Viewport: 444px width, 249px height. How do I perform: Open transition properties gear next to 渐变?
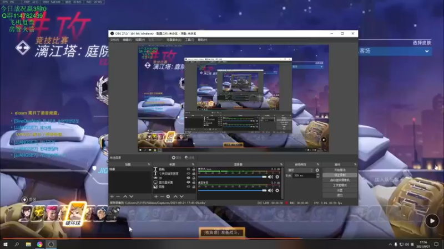[317, 170]
